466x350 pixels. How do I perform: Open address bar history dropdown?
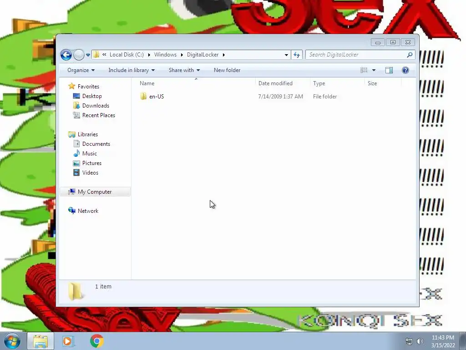[286, 55]
